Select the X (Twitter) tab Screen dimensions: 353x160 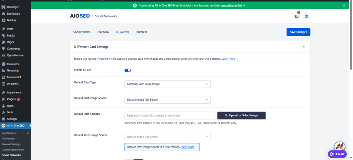[x=122, y=32]
